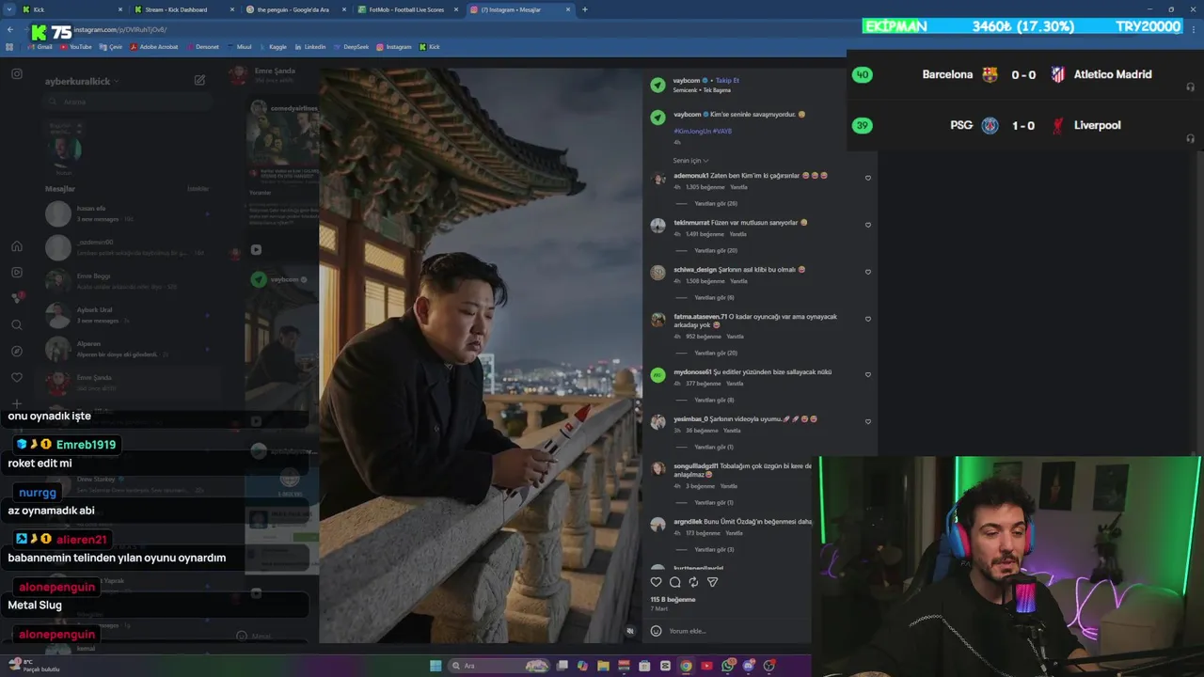Expand replies under fatma.ataseven.71's comment
This screenshot has height=677, width=1204.
coord(716,354)
